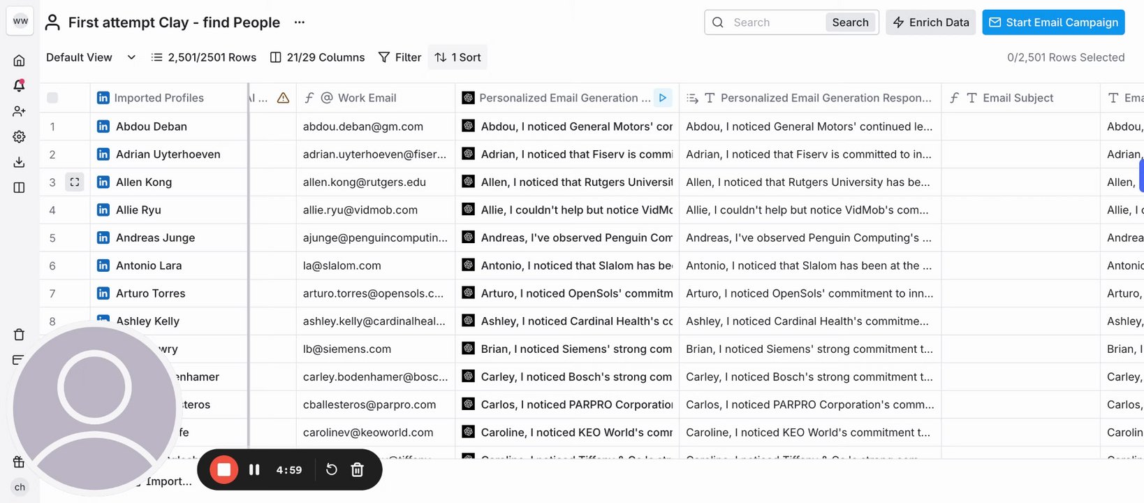This screenshot has height=503, width=1144.
Task: Delete the recording with trash icon
Action: (358, 469)
